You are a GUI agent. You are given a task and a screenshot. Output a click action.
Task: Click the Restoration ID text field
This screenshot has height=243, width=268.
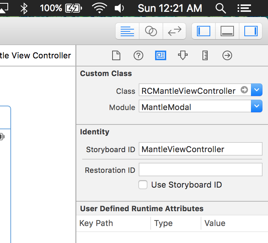pos(200,170)
